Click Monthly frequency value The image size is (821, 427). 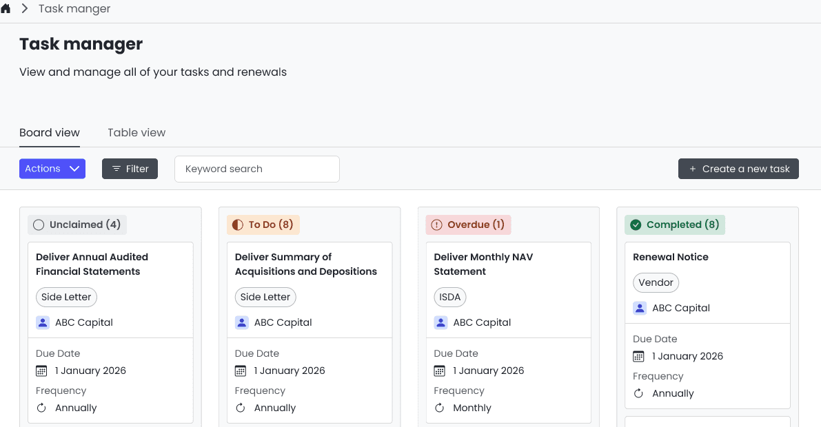tap(472, 408)
